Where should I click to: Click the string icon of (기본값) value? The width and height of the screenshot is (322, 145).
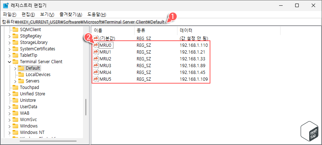96,38
